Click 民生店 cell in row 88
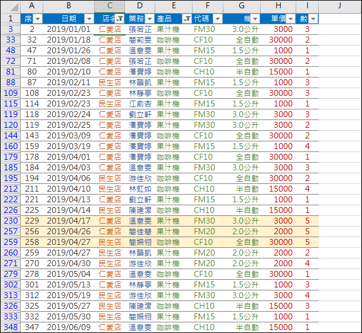This screenshot has height=333, width=362. point(110,82)
